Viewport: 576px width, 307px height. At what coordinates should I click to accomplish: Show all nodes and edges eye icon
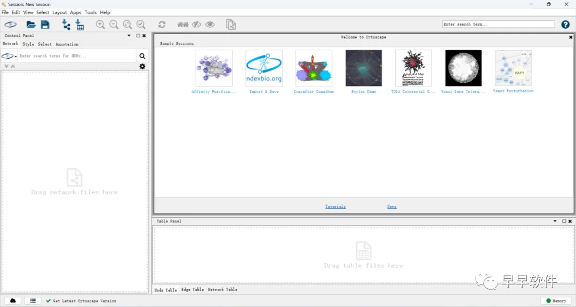tap(210, 25)
